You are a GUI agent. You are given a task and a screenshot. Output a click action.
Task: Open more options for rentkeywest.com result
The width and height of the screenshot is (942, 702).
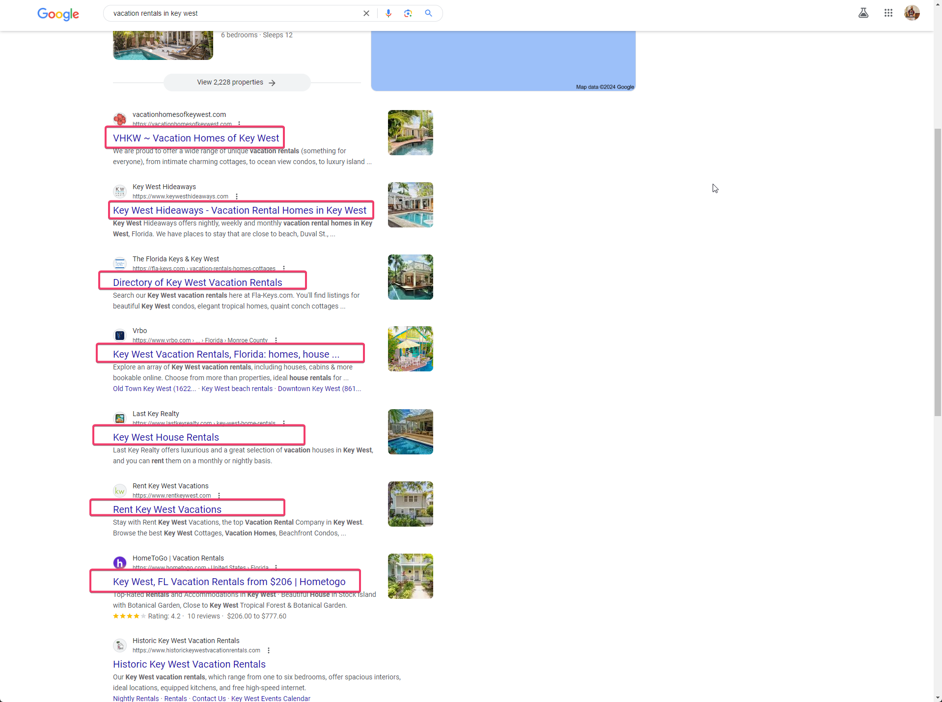pyautogui.click(x=219, y=496)
